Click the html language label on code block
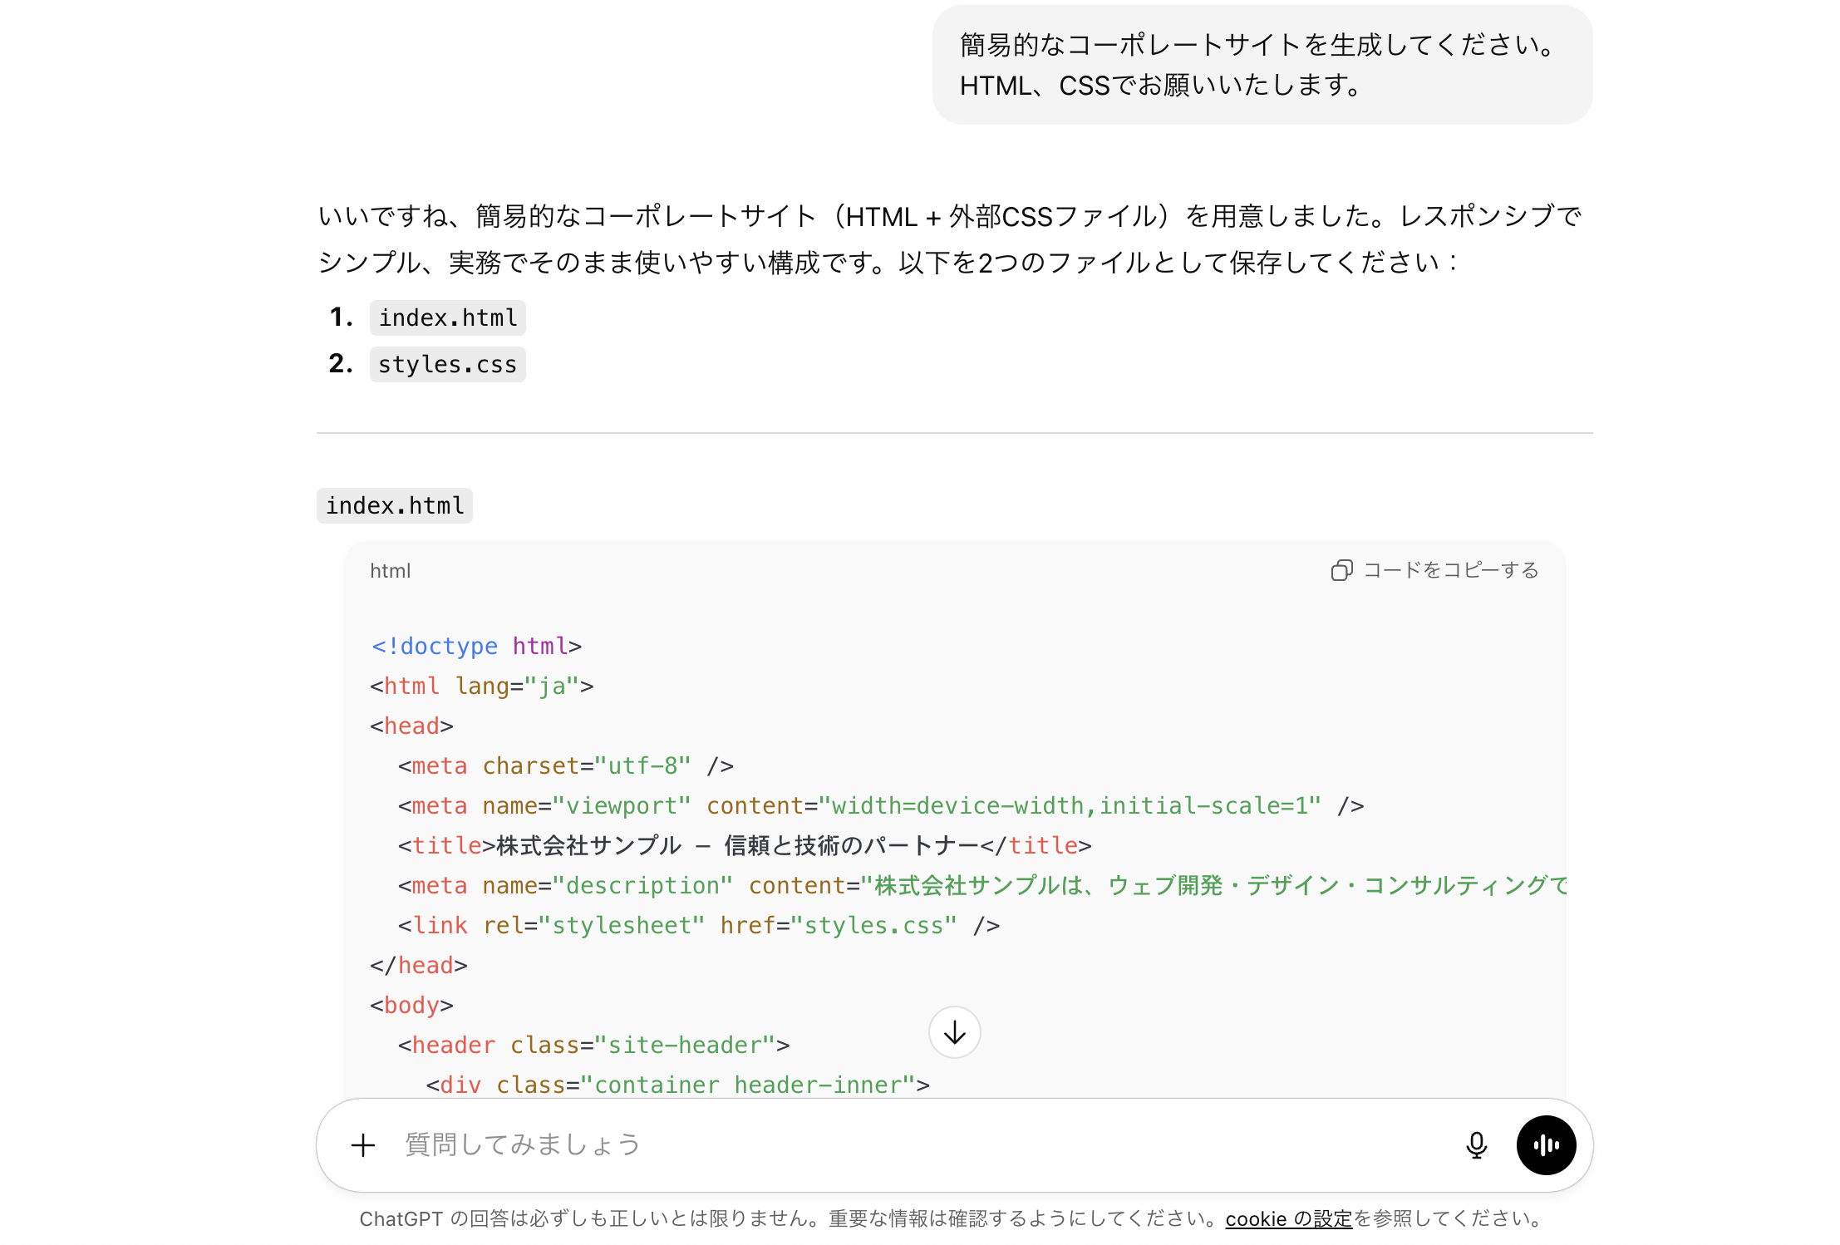The width and height of the screenshot is (1840, 1245). 390,571
